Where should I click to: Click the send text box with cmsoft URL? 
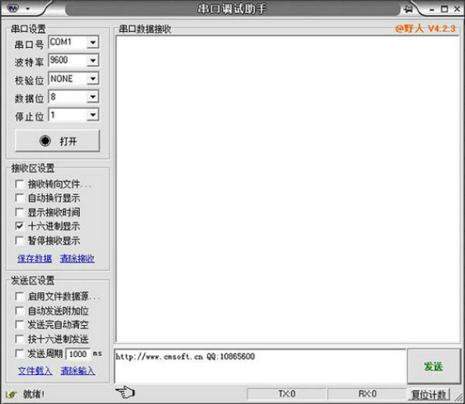[260, 366]
